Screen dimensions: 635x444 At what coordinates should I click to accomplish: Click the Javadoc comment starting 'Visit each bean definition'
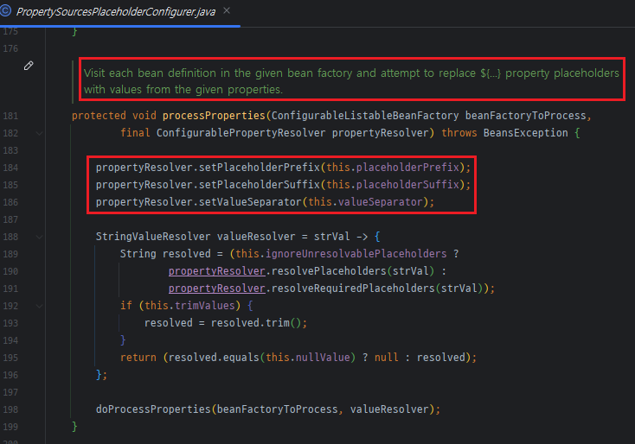tap(351, 81)
